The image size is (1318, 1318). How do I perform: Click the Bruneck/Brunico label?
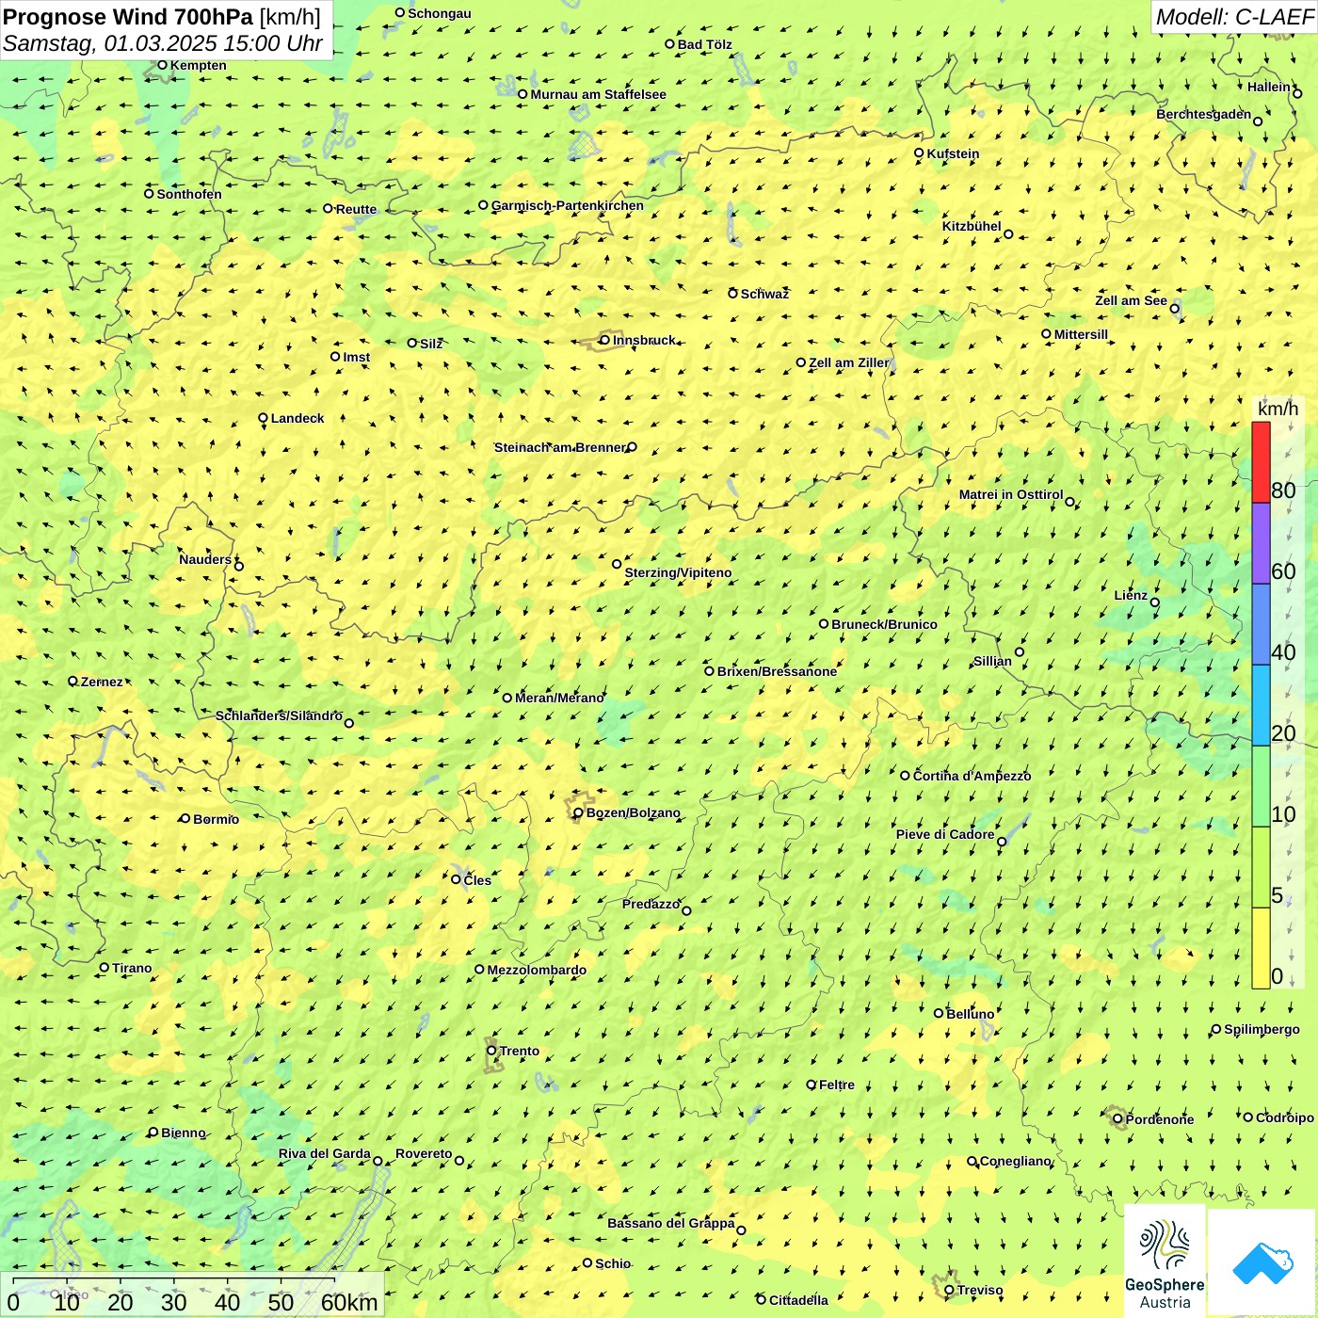click(884, 624)
